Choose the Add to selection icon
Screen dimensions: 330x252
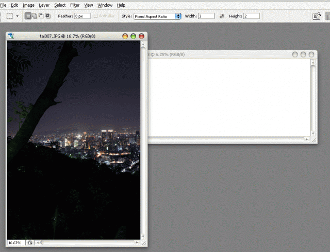35,16
